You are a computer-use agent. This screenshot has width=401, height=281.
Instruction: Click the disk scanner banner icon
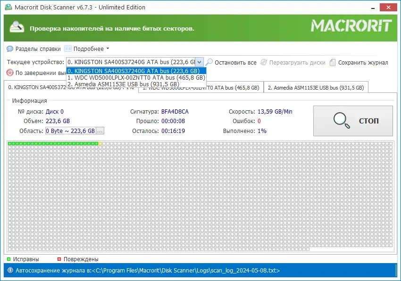point(17,27)
